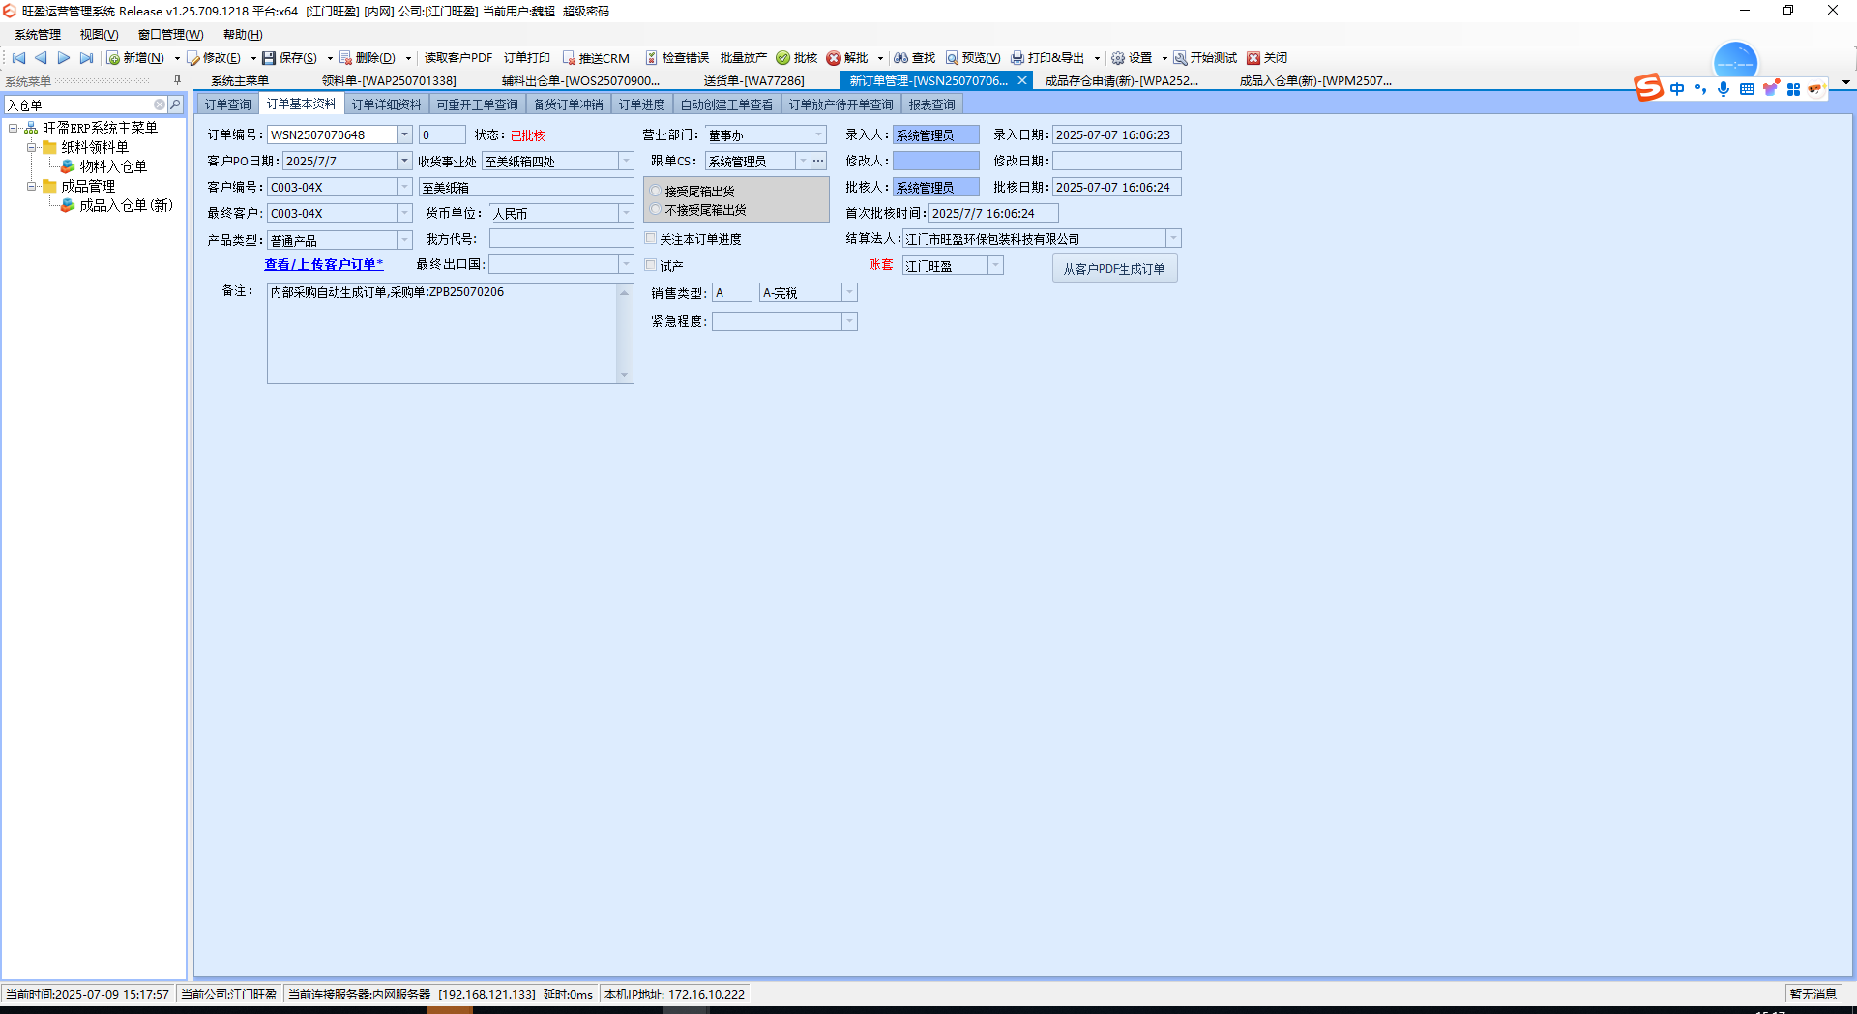Open the 账套 dropdown

tap(995, 265)
